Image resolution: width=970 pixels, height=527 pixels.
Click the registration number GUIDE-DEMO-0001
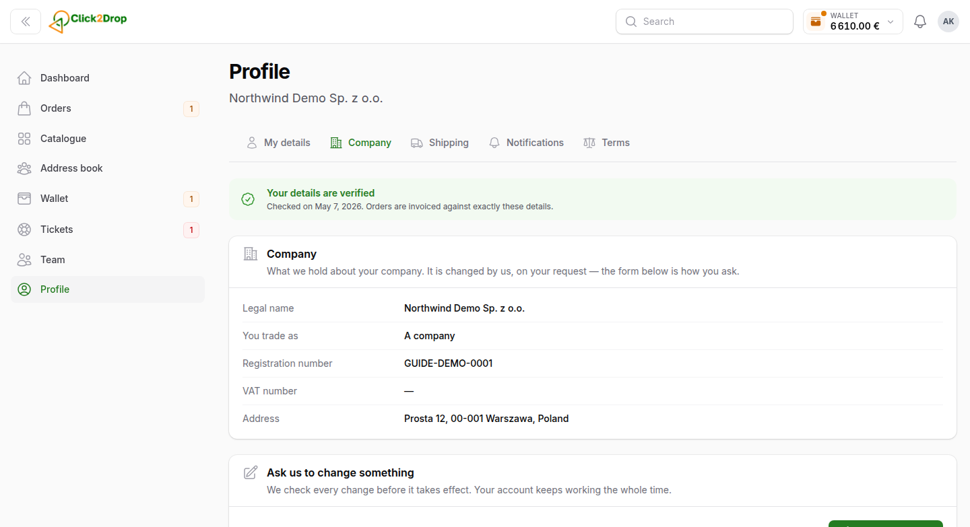coord(449,363)
